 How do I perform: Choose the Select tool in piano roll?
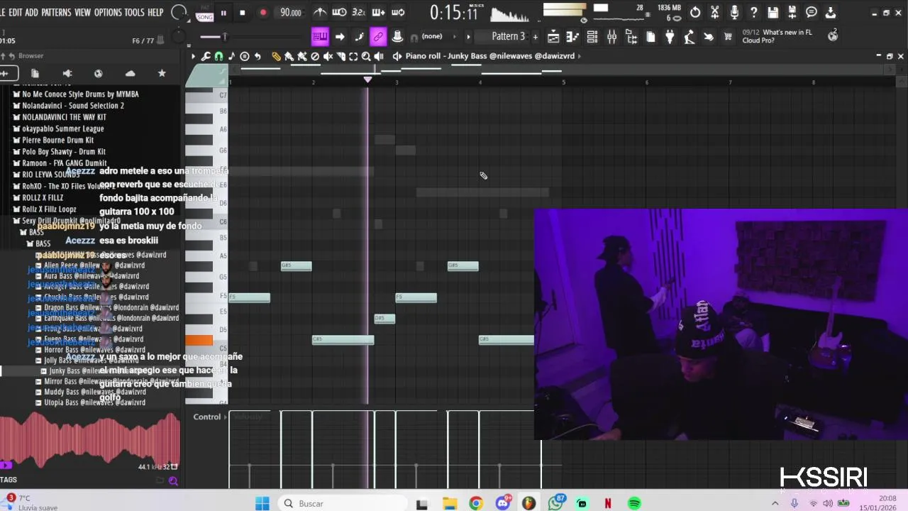pos(353,56)
